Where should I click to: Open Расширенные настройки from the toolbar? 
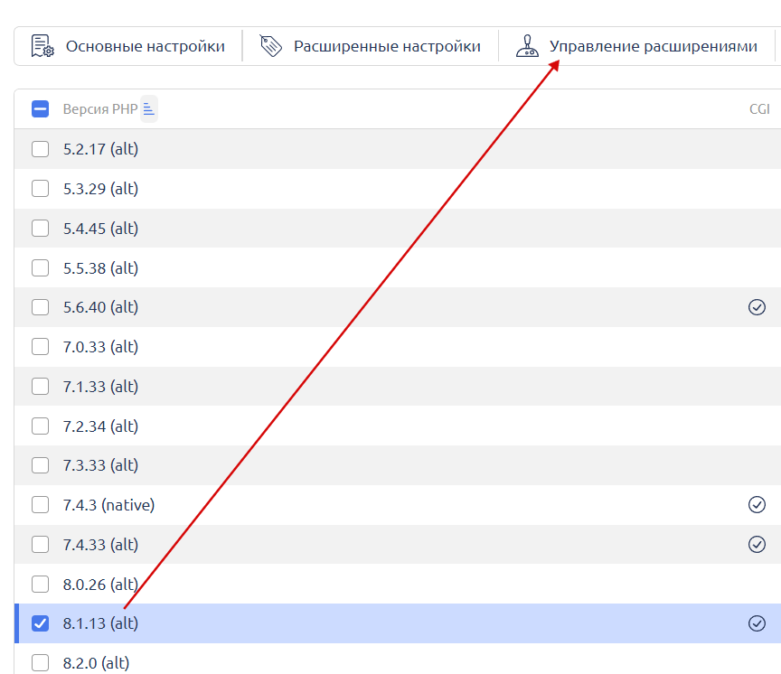click(386, 46)
